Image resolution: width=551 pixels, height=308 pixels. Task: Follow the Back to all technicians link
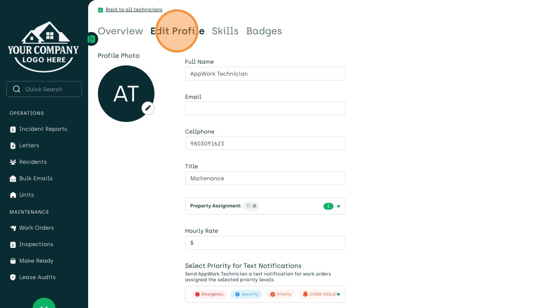(x=134, y=10)
